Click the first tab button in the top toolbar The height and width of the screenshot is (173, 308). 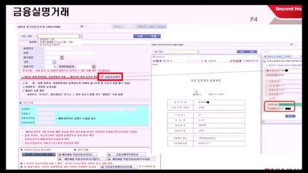[118, 26]
